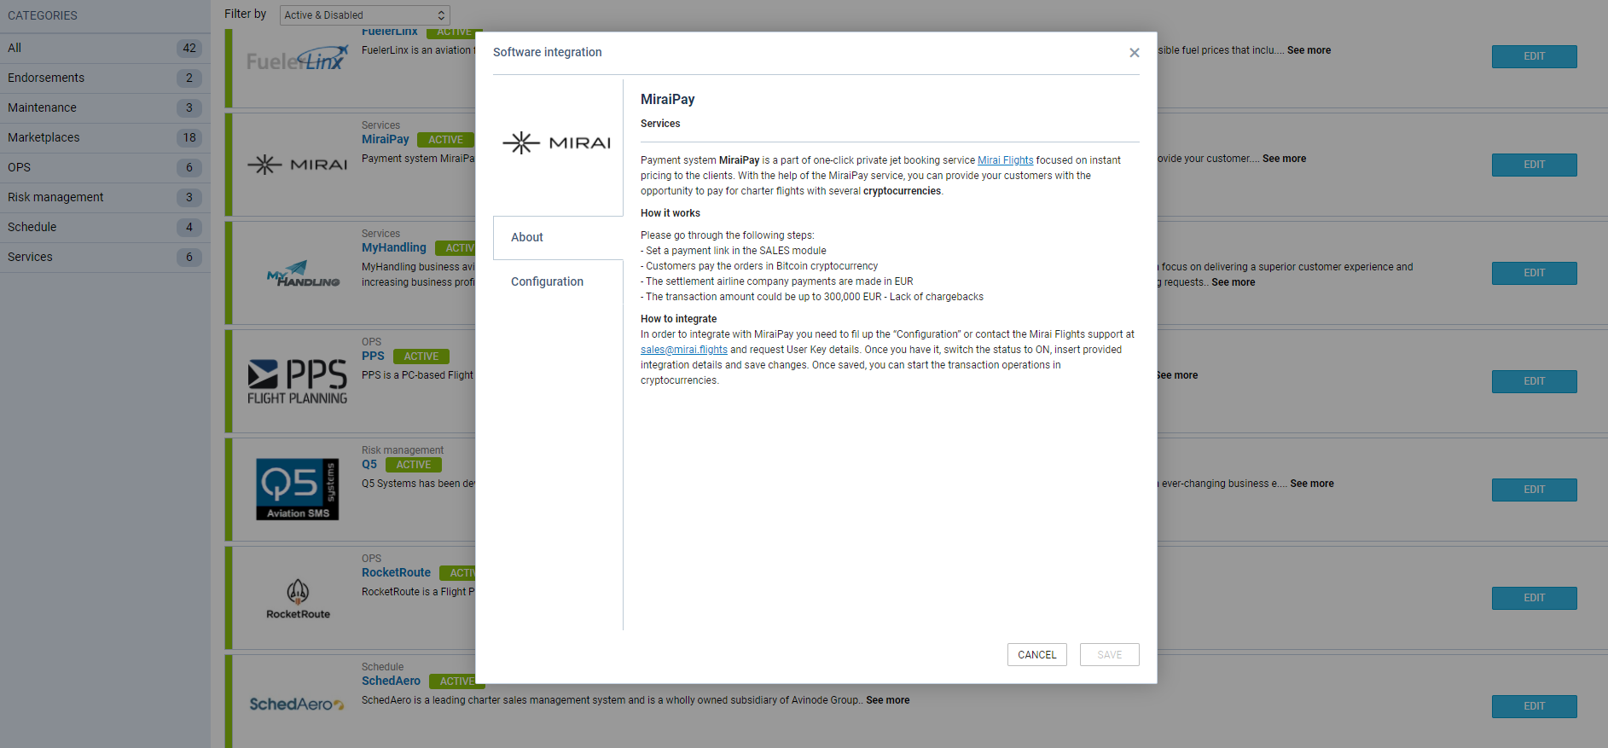The image size is (1608, 748).
Task: Click the FuelerLinx logo
Action: pyautogui.click(x=297, y=60)
